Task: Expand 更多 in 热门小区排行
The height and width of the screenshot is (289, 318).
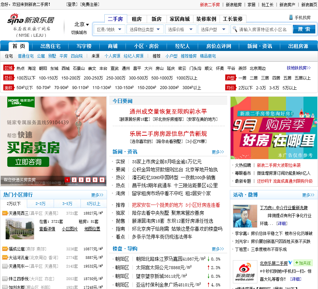Action: [97, 195]
